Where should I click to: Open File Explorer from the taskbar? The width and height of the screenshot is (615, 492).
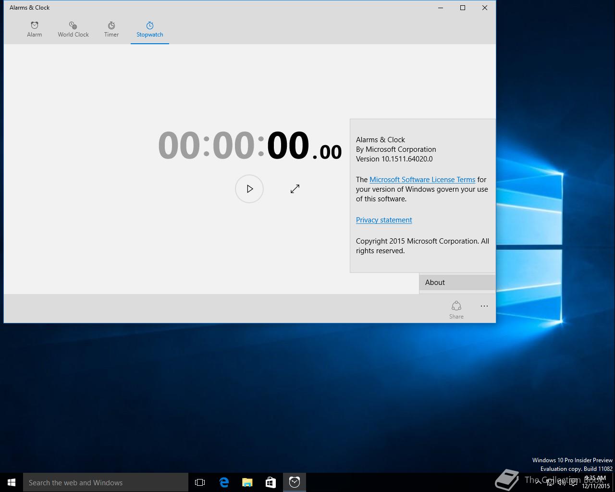click(x=247, y=482)
